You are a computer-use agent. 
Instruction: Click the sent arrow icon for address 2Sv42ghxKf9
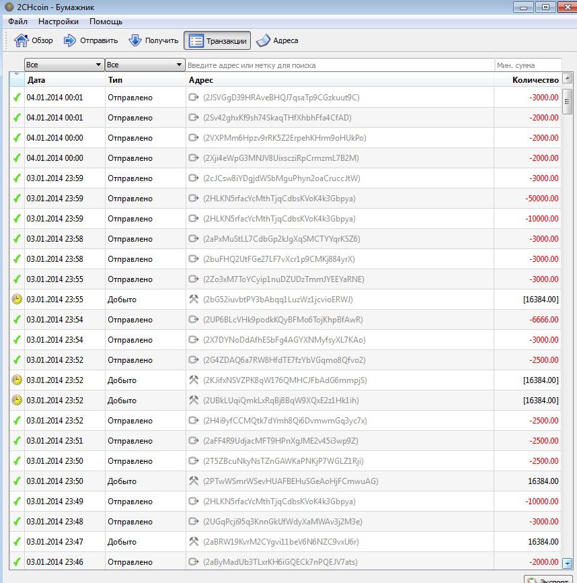coord(194,118)
